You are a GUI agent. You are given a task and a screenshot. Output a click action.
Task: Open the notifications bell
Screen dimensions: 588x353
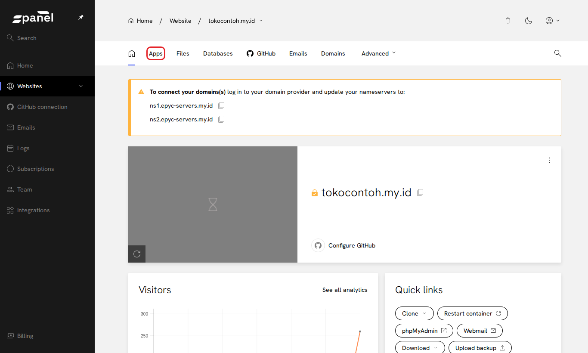[x=508, y=21]
